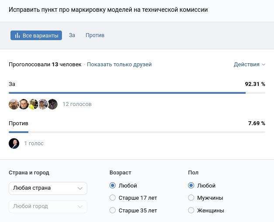Viewport: 274px width, 222px height.
Task: Switch to the Против tab
Action: (x=95, y=35)
